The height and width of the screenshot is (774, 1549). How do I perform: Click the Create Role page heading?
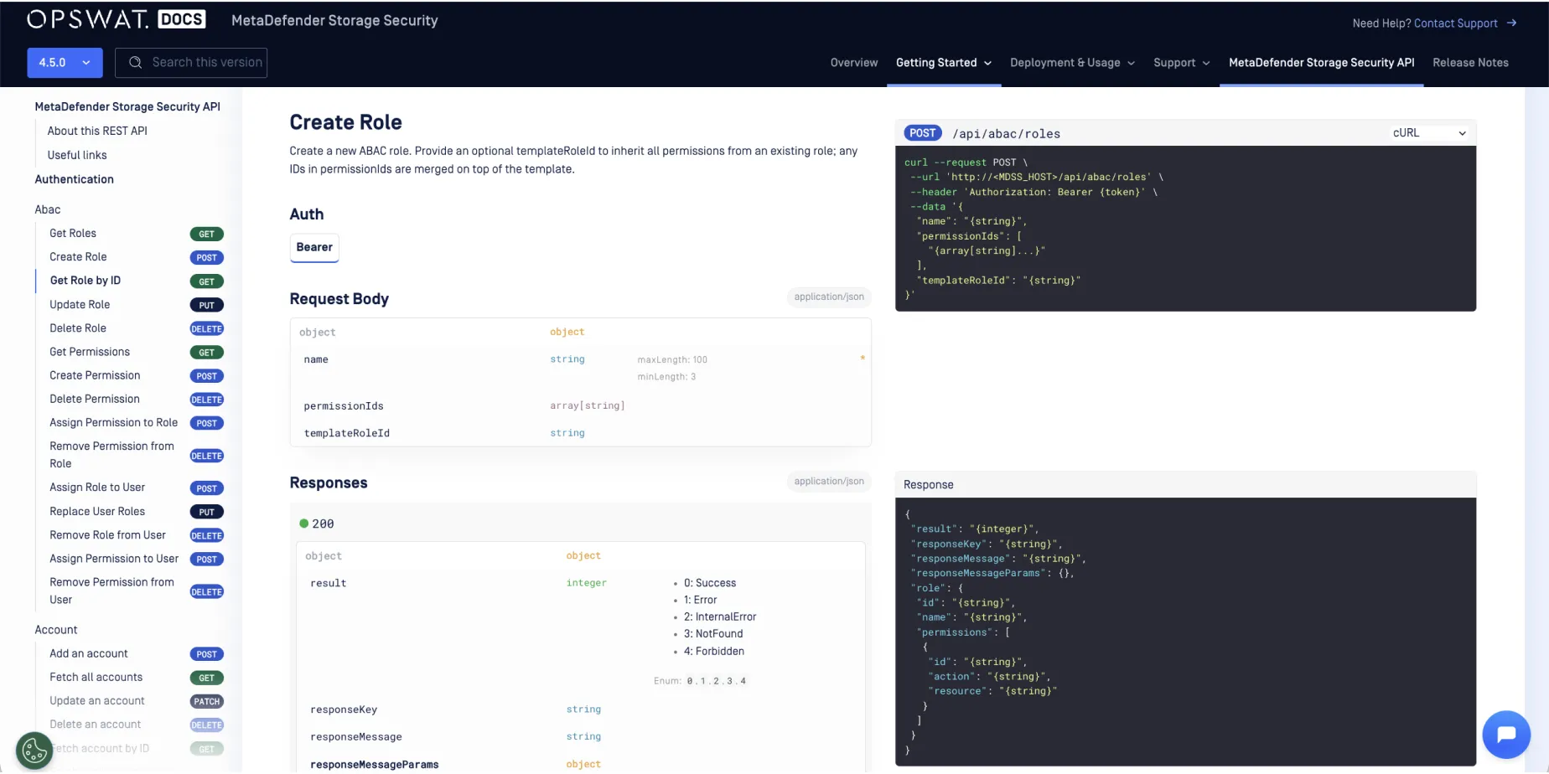coord(345,122)
